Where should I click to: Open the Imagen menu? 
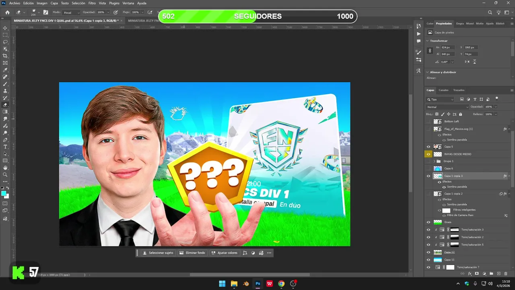42,3
